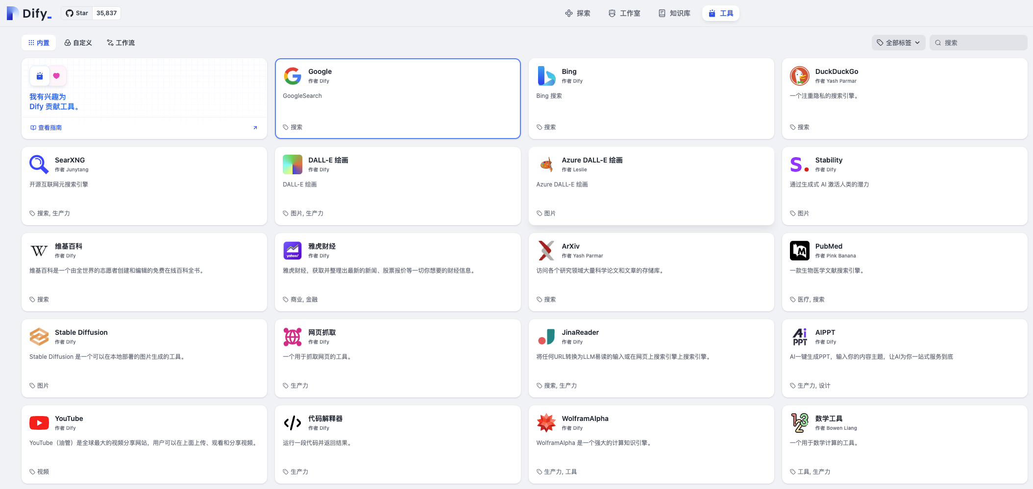Click the 作者 Leslie text
Screen dimensions: 1033x489
pos(574,170)
